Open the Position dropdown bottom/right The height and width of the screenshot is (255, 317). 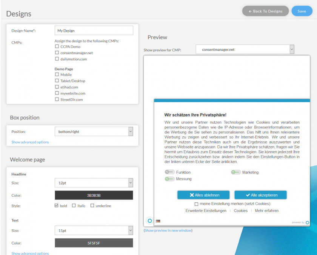pyautogui.click(x=94, y=131)
